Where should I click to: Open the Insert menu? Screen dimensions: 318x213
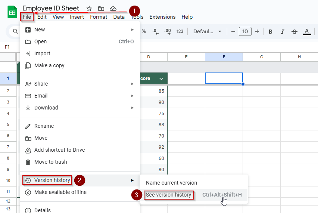tap(77, 17)
